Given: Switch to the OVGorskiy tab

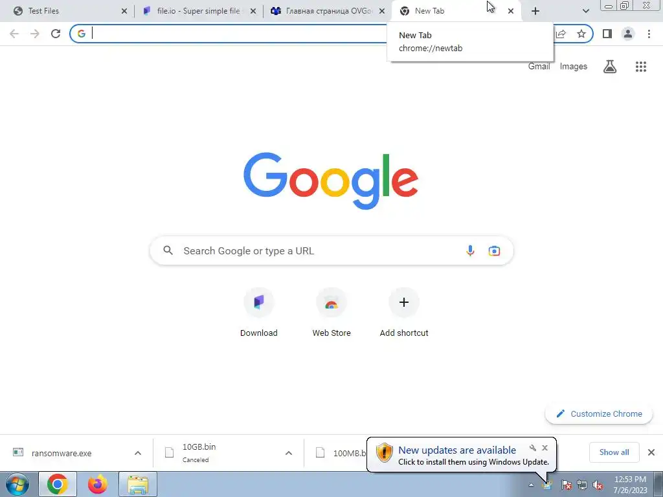Looking at the screenshot, I should point(327,11).
